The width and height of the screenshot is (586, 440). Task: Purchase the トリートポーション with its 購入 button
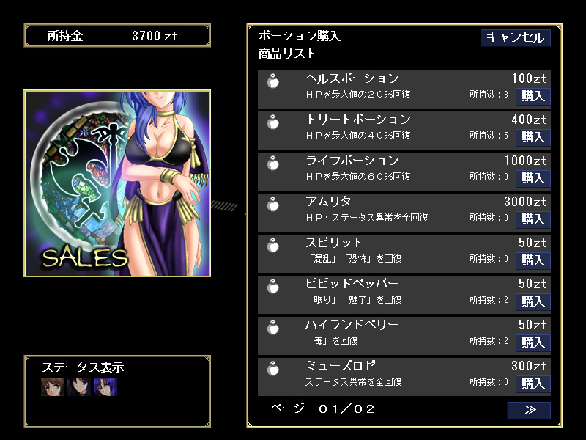(533, 137)
